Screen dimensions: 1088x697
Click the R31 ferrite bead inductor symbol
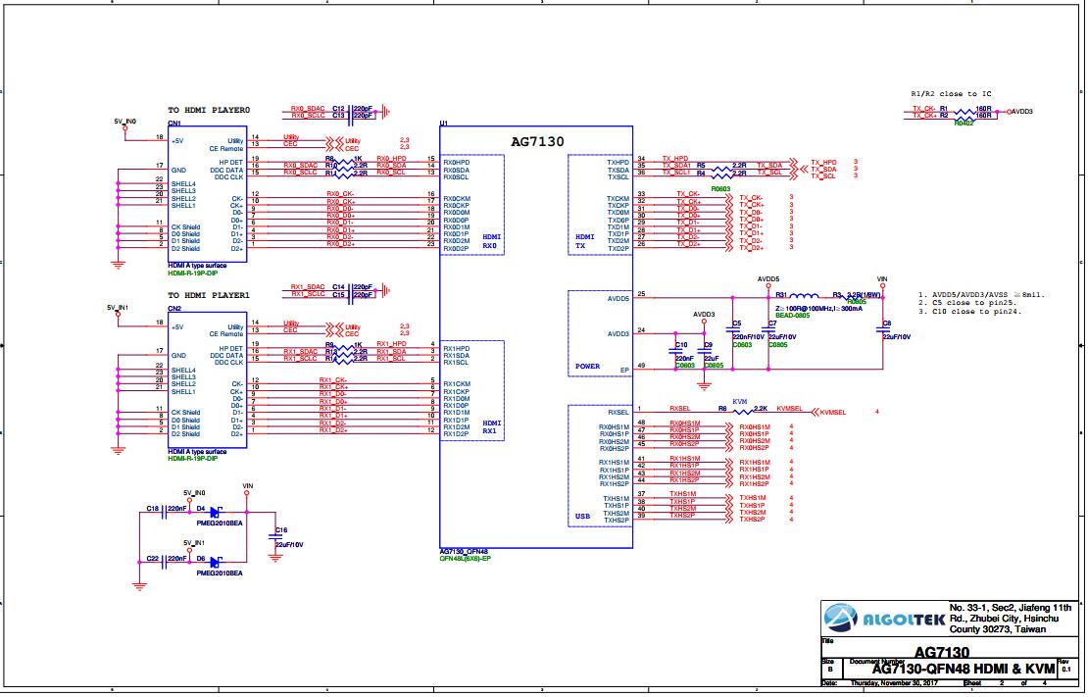[804, 295]
